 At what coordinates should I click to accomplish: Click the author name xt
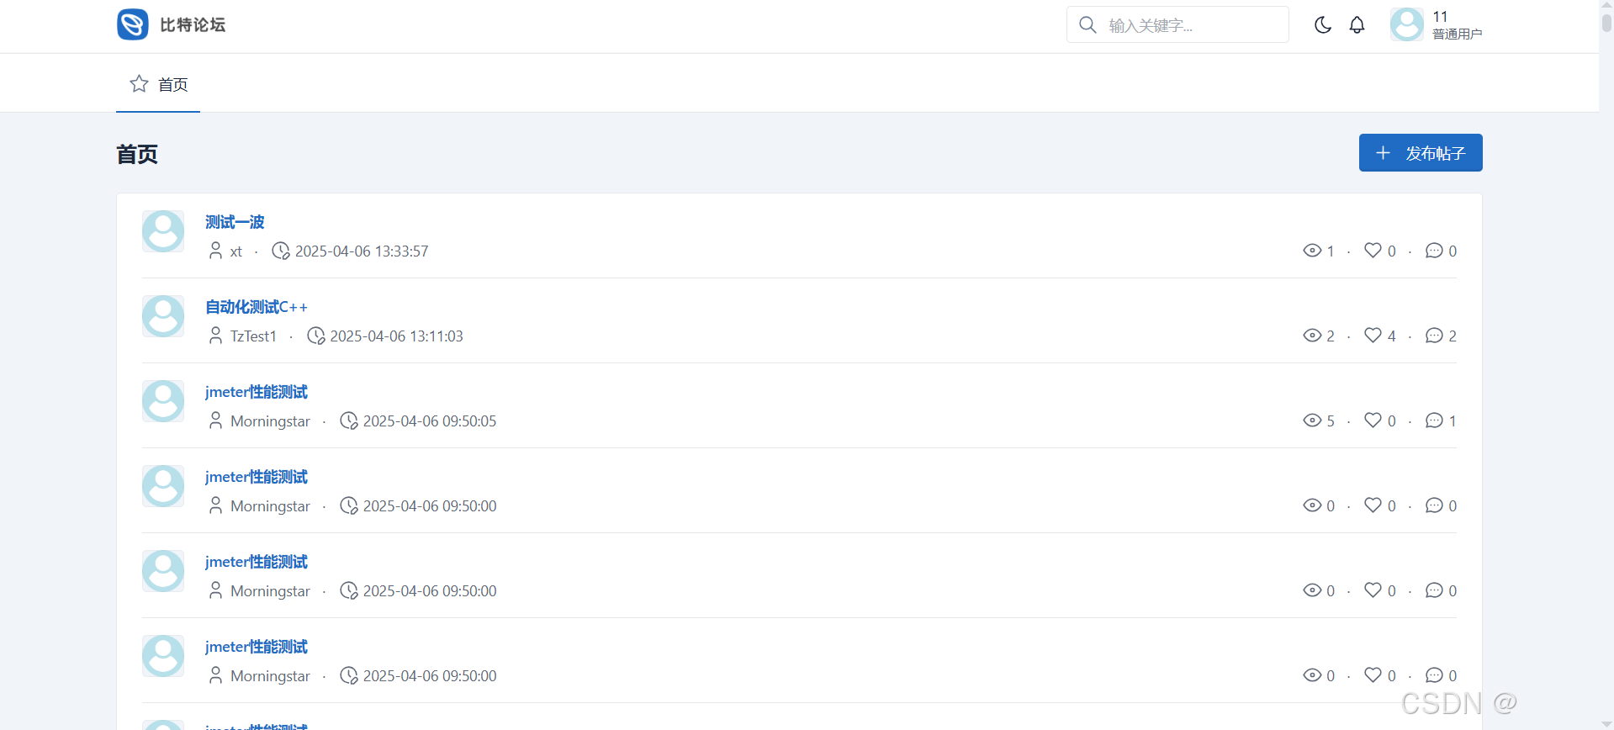[x=236, y=251]
